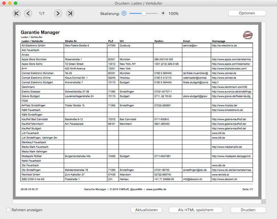Go to first page button
Screen dimensions: 277x219
click(17, 13)
